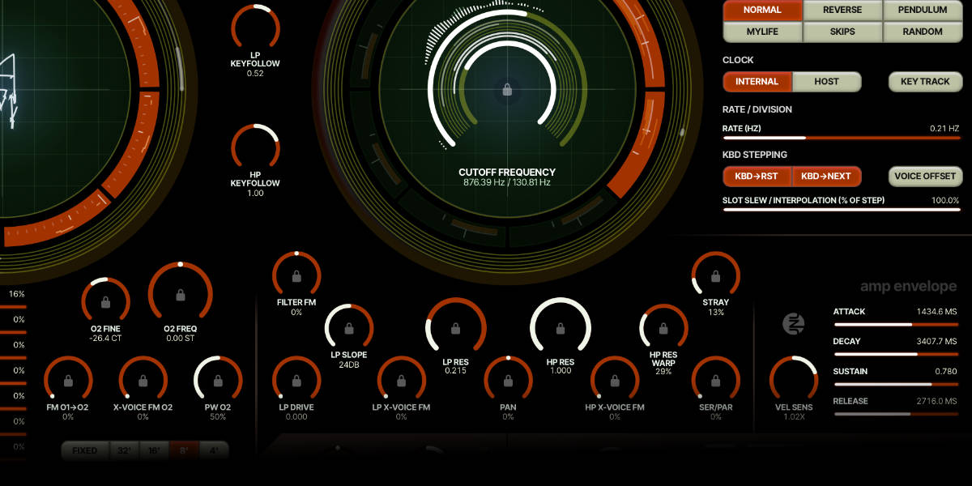Viewport: 972px width, 486px height.
Task: Click the padlock on HP RES WARP knob
Action: point(663,329)
